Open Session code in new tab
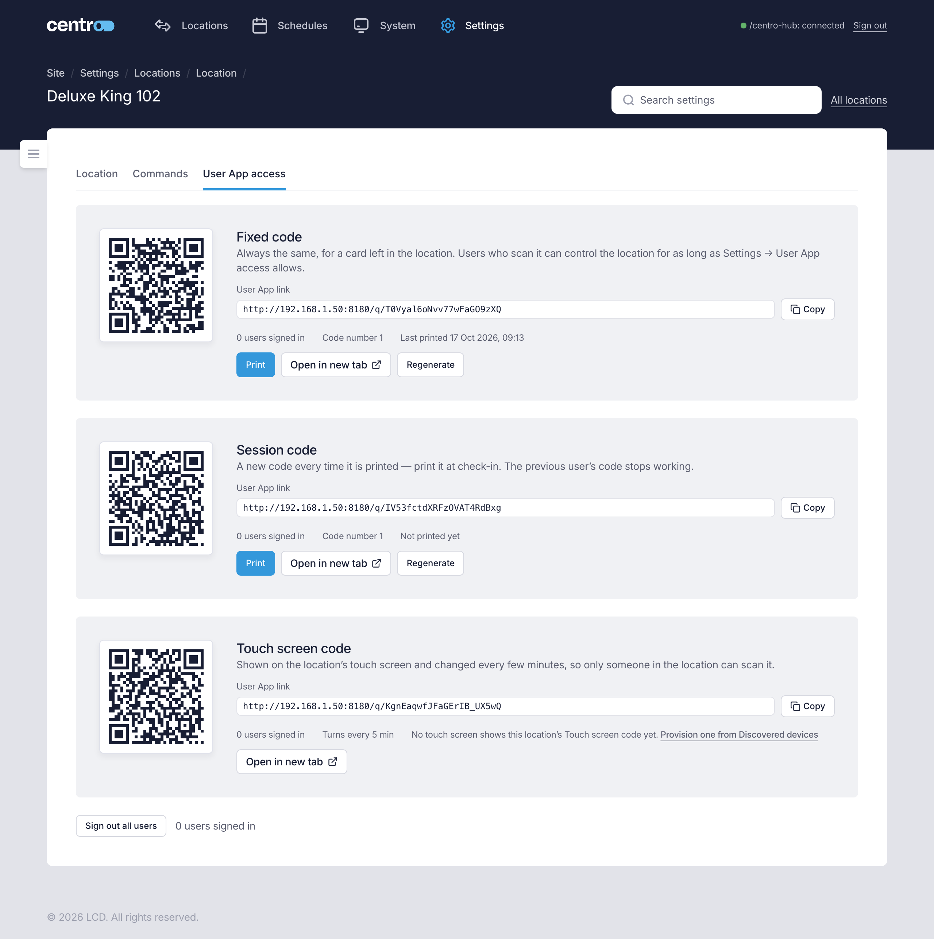 point(336,563)
